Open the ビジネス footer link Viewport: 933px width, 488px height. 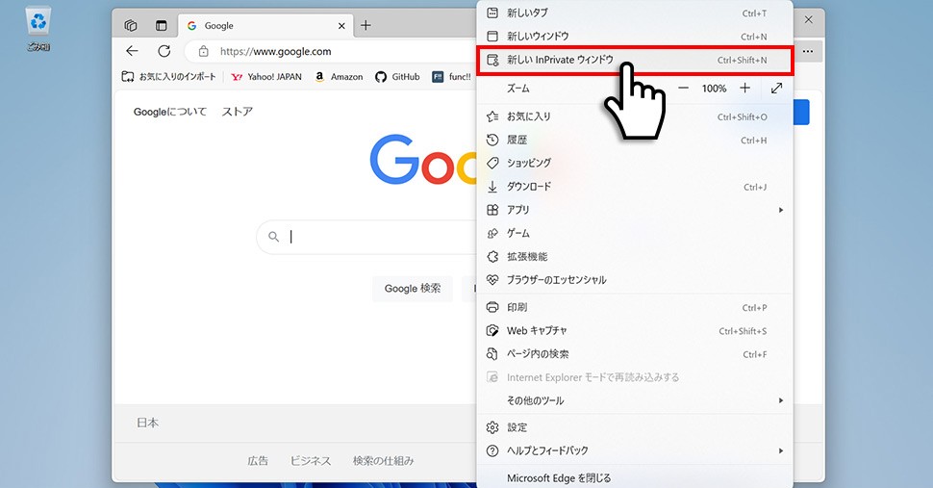[311, 461]
